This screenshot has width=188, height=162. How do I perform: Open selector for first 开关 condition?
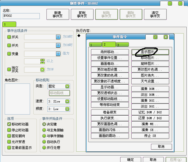[58, 37]
